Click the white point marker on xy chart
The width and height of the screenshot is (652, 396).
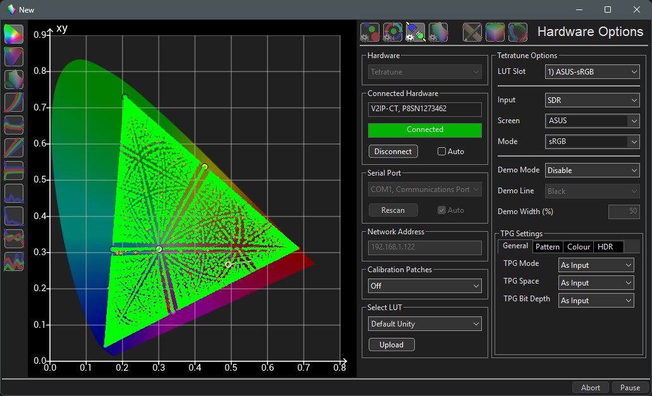(159, 249)
